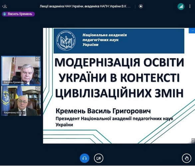Image resolution: width=195 pixels, height=166 pixels.
Task: Raise hand with the hand icon button
Action: pos(187,158)
